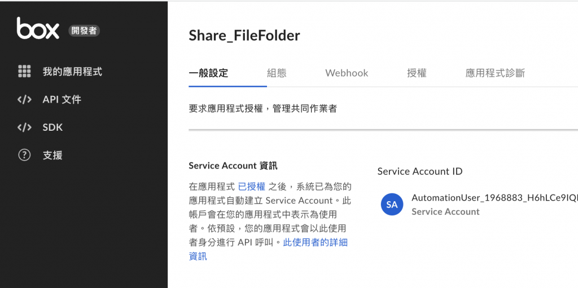Open the API 文件 sidebar link
Viewport: 578px width, 288px height.
[62, 99]
